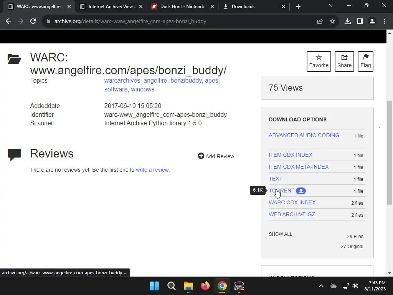Share this page from the address bar
Image resolution: width=393 pixels, height=295 pixels.
320,22
